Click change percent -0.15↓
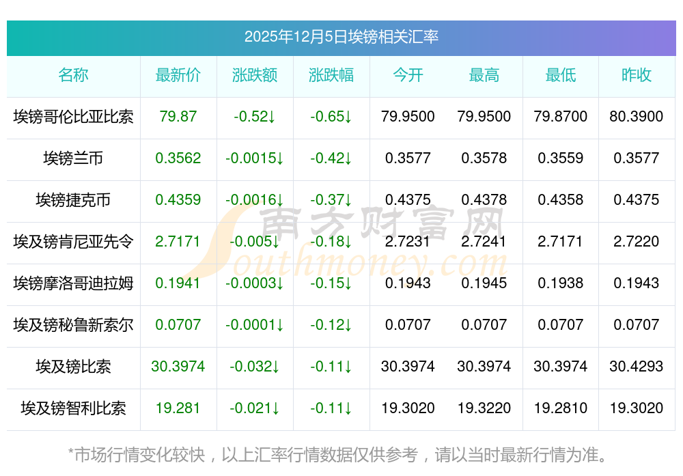 point(331,283)
